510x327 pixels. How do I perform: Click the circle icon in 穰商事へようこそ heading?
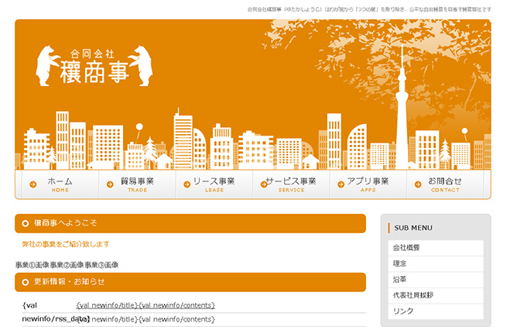[x=26, y=224]
